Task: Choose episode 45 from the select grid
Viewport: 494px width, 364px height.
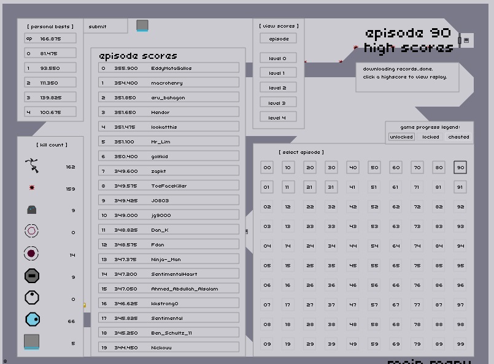Action: 353,265
